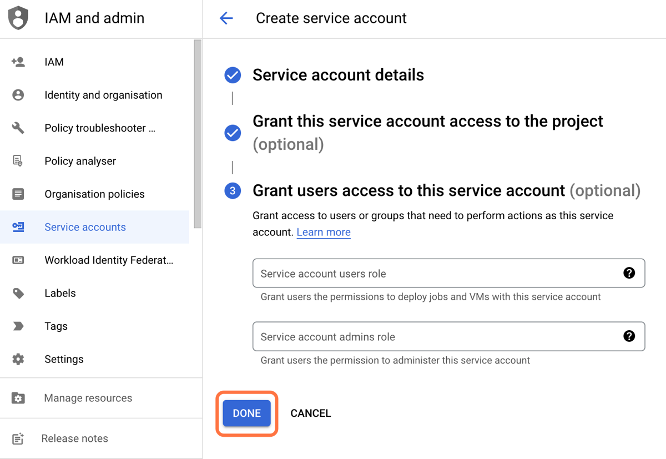The width and height of the screenshot is (666, 459).
Task: Go to Organisation policies
Action: (x=94, y=194)
